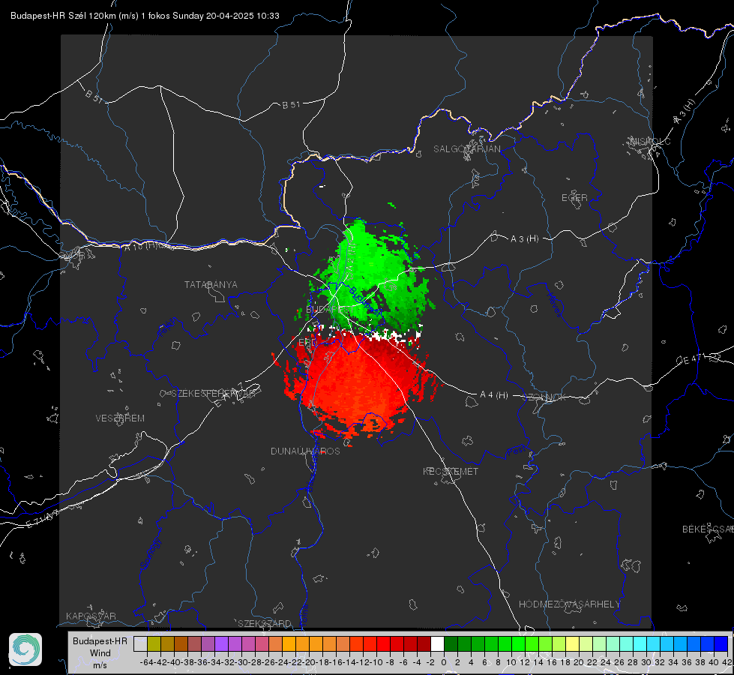Pick the yellow legend swatch between 18 and 20
The width and height of the screenshot is (734, 675).
[573, 643]
